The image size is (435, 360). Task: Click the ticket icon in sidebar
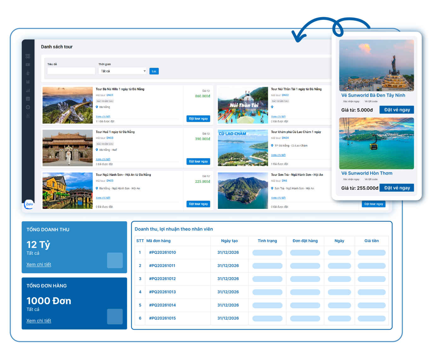pyautogui.click(x=28, y=65)
